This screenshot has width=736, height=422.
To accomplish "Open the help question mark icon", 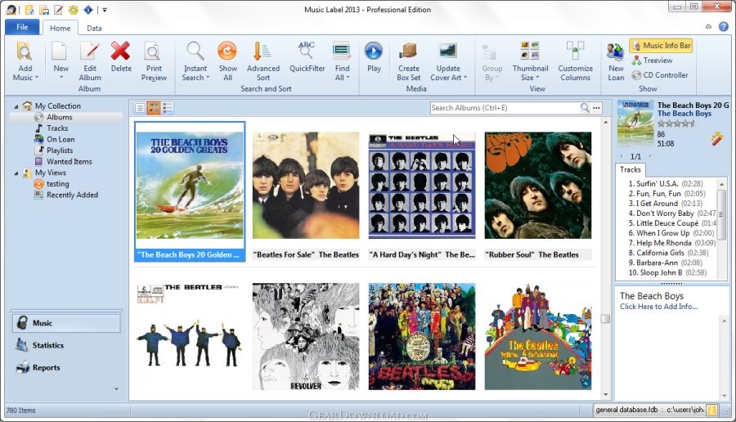I will pos(724,27).
